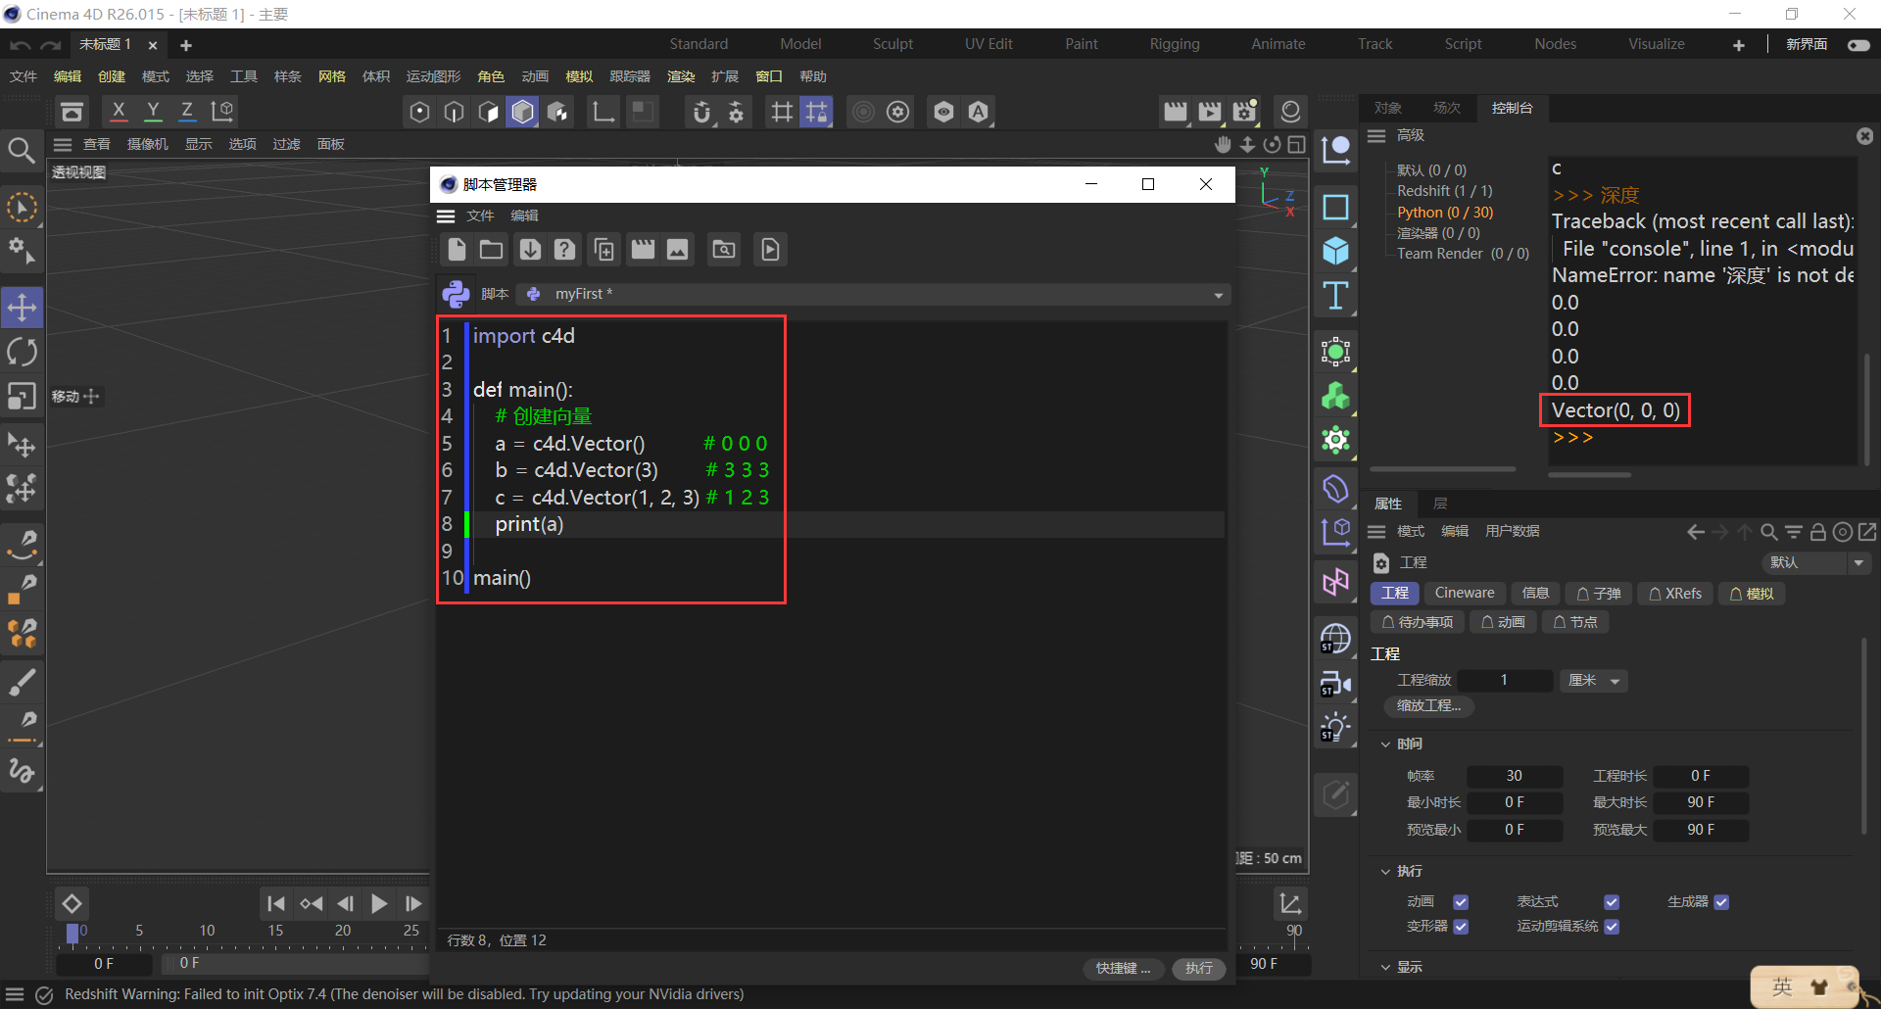Viewport: 1881px width, 1009px height.
Task: Click the console horizontal scrollbar
Action: point(1589,475)
